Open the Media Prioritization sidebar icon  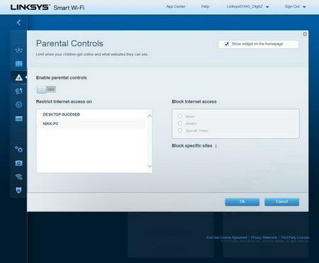(x=19, y=91)
